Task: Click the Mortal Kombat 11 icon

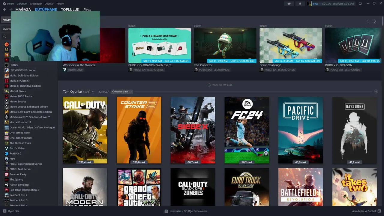Action: [x=7, y=122]
